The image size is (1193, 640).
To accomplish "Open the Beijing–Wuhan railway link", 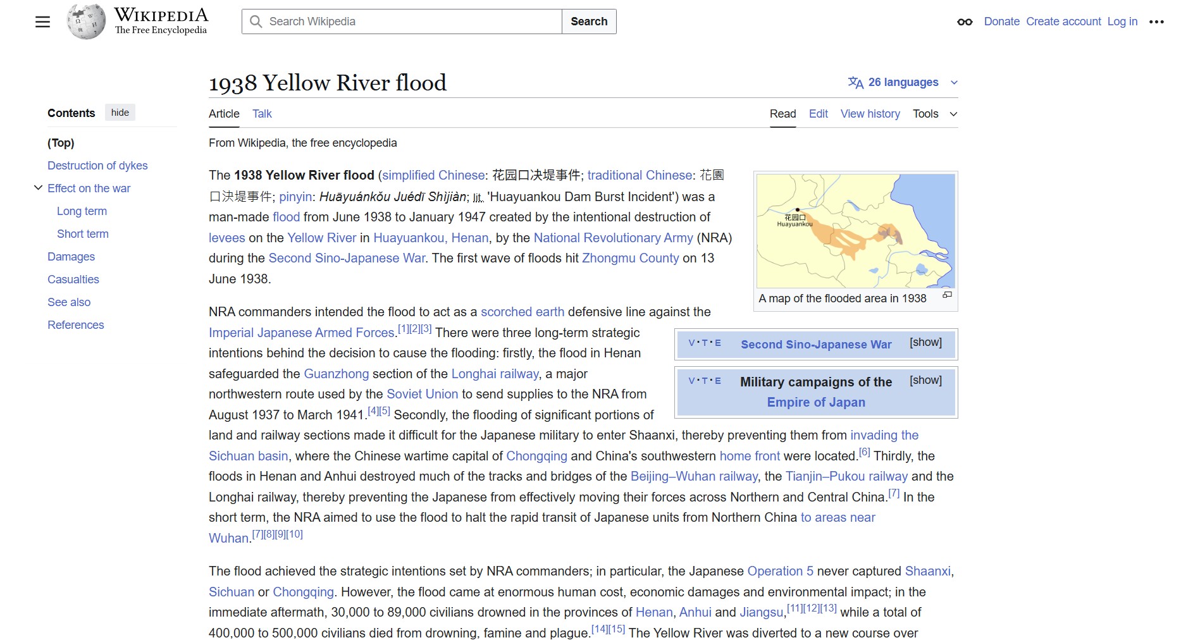I will pyautogui.click(x=694, y=476).
